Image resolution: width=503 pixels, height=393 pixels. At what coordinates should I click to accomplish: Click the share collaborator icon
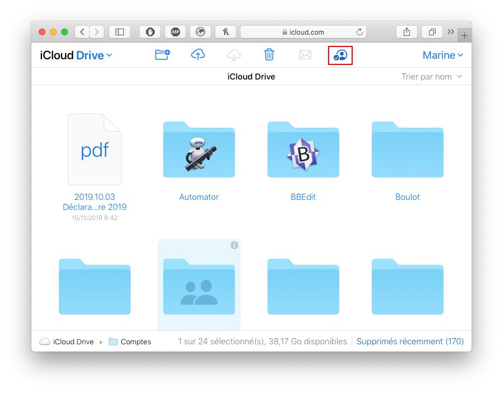click(x=340, y=55)
